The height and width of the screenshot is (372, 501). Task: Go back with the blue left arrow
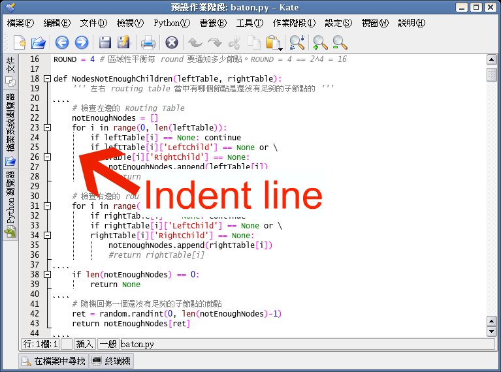click(x=61, y=43)
